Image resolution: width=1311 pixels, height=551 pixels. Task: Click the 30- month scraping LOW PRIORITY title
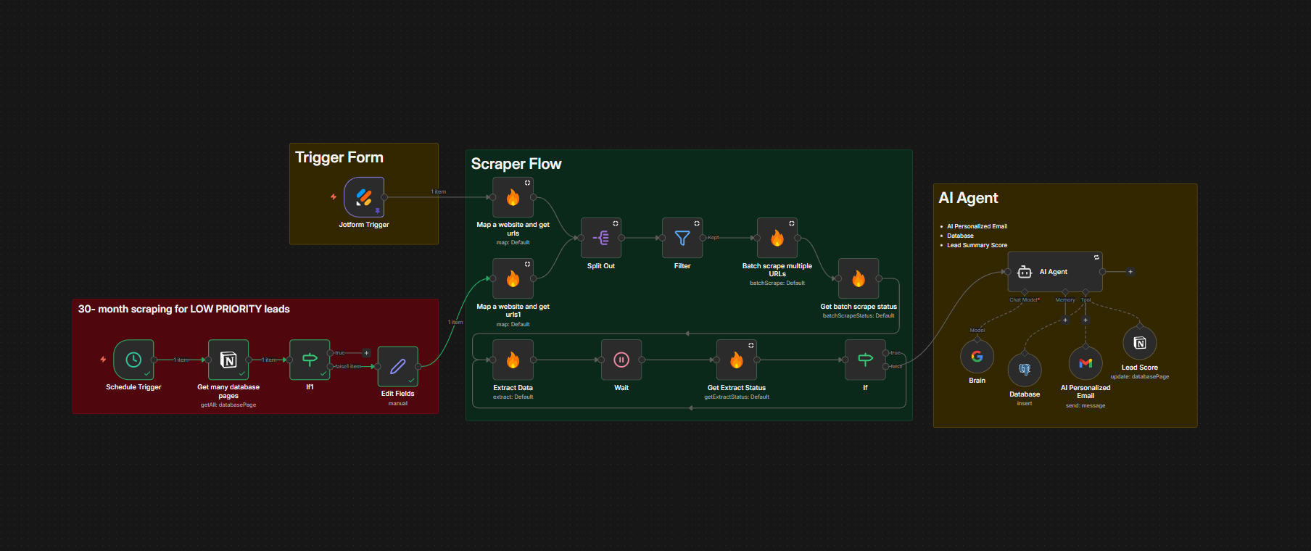(184, 309)
